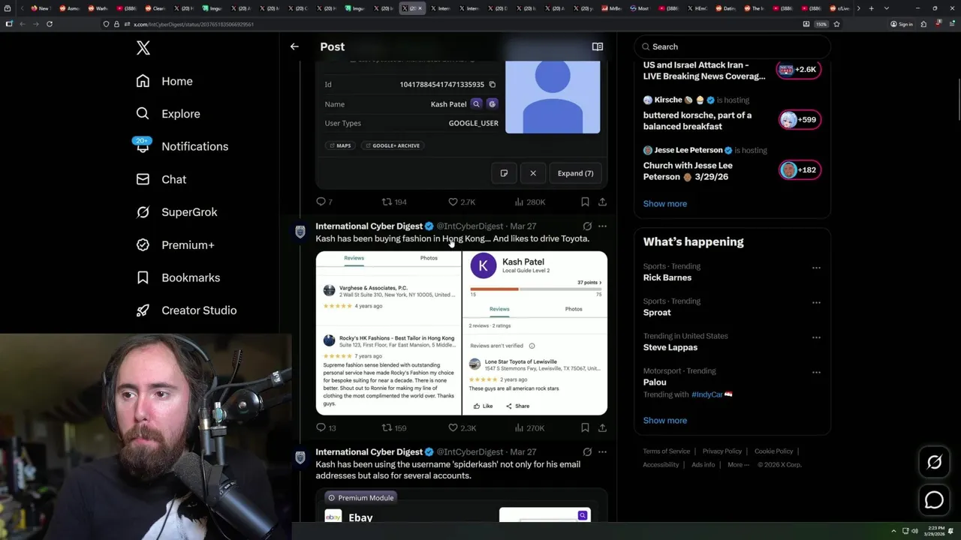Click search icon next to Kash Patel name
Screen dimensions: 961x540
[476, 104]
